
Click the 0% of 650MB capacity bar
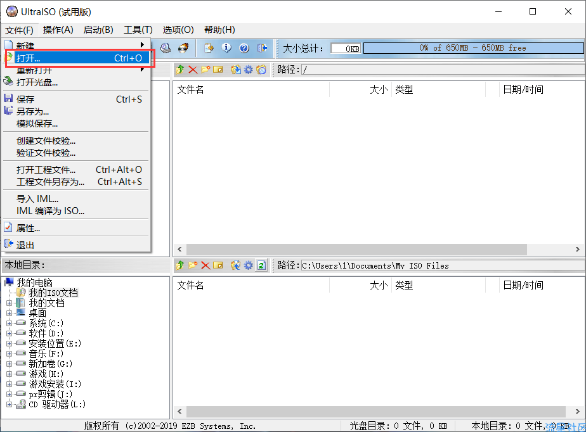point(473,48)
